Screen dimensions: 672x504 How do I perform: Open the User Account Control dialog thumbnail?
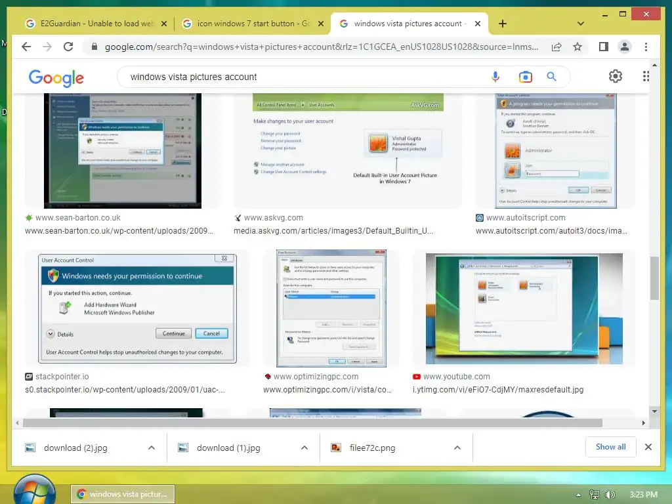click(137, 308)
